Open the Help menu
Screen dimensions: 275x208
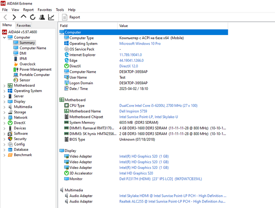pyautogui.click(x=72, y=10)
